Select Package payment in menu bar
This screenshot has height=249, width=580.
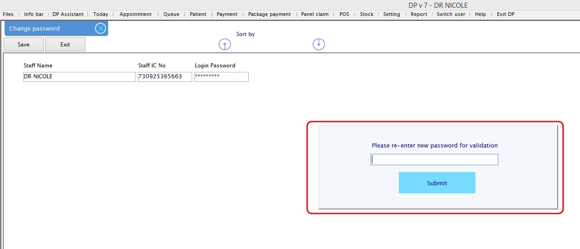(x=269, y=14)
